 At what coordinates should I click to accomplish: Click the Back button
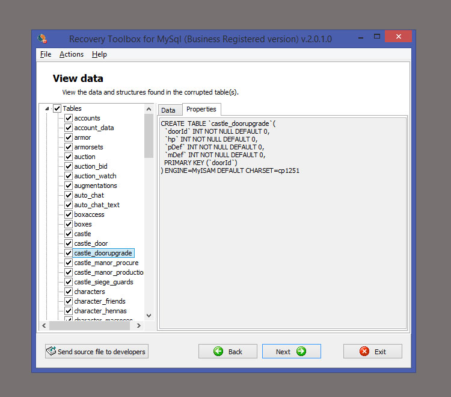228,351
